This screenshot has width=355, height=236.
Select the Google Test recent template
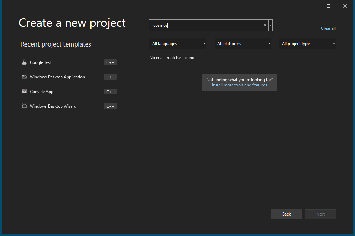click(x=69, y=62)
